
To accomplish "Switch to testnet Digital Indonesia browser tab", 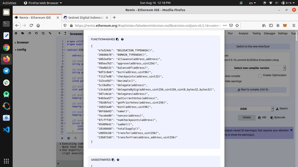I will coord(86,17).
